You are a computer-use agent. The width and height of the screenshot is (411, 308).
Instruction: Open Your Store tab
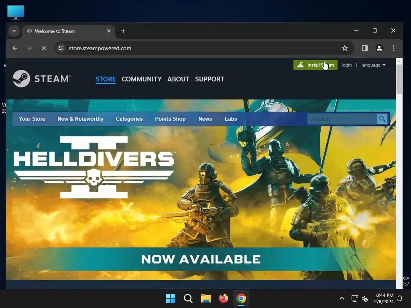pos(32,119)
